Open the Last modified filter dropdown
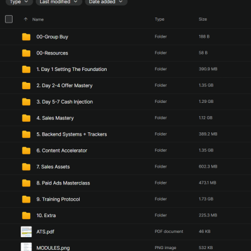Screen dimensions: 251x251 pyautogui.click(x=59, y=2)
